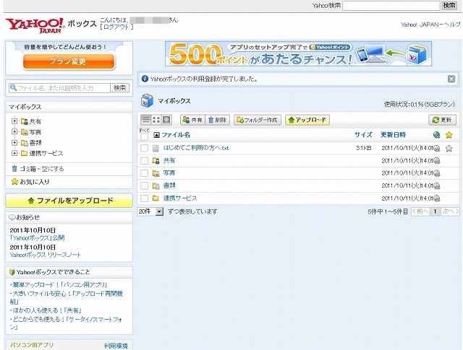Click the Yahoo!検索 input field at top

391,6
